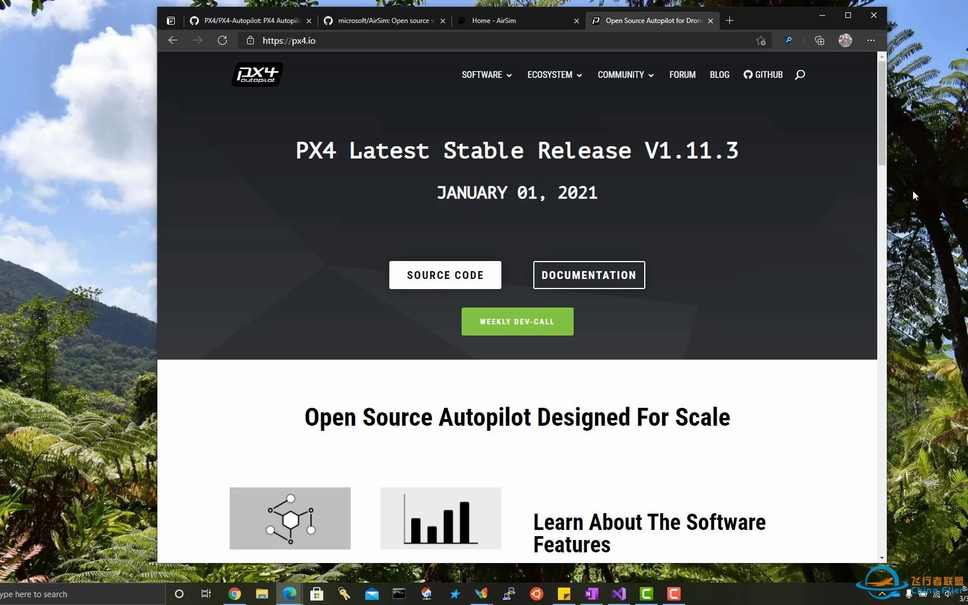Close the Open Source Autopilot tab
968x605 pixels.
[x=710, y=21]
